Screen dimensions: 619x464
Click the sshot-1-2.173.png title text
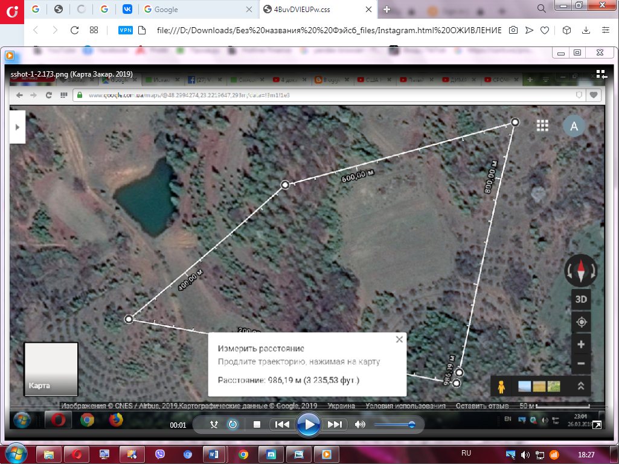coord(71,74)
